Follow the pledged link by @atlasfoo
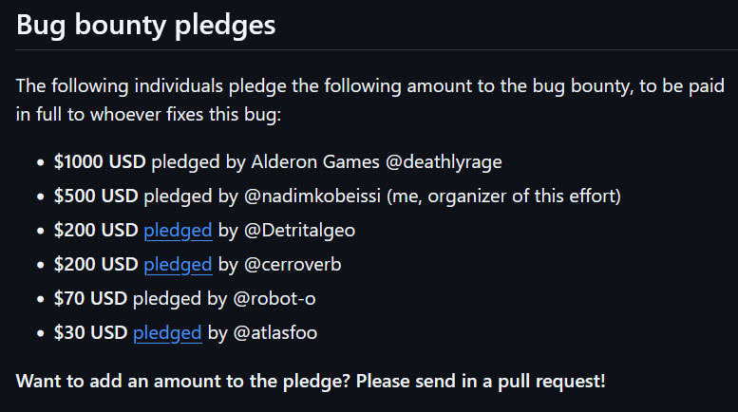The image size is (738, 412). click(167, 332)
